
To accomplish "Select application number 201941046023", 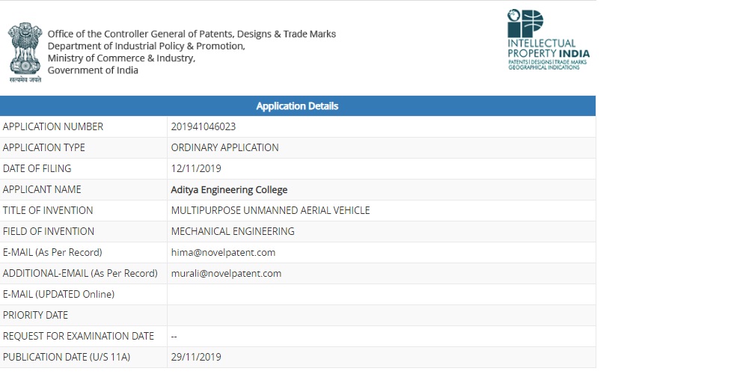I will 204,126.
